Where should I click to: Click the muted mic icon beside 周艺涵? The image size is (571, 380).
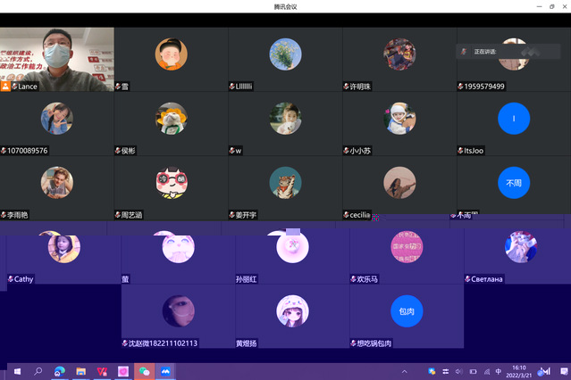(x=118, y=215)
